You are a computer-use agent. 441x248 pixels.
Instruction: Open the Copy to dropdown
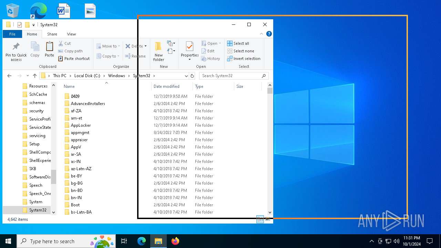(108, 56)
